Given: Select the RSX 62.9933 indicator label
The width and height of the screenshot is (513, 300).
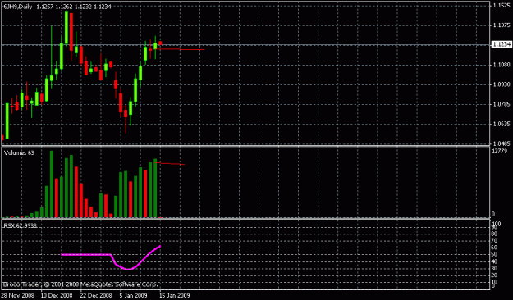Looking at the screenshot, I should (21, 225).
